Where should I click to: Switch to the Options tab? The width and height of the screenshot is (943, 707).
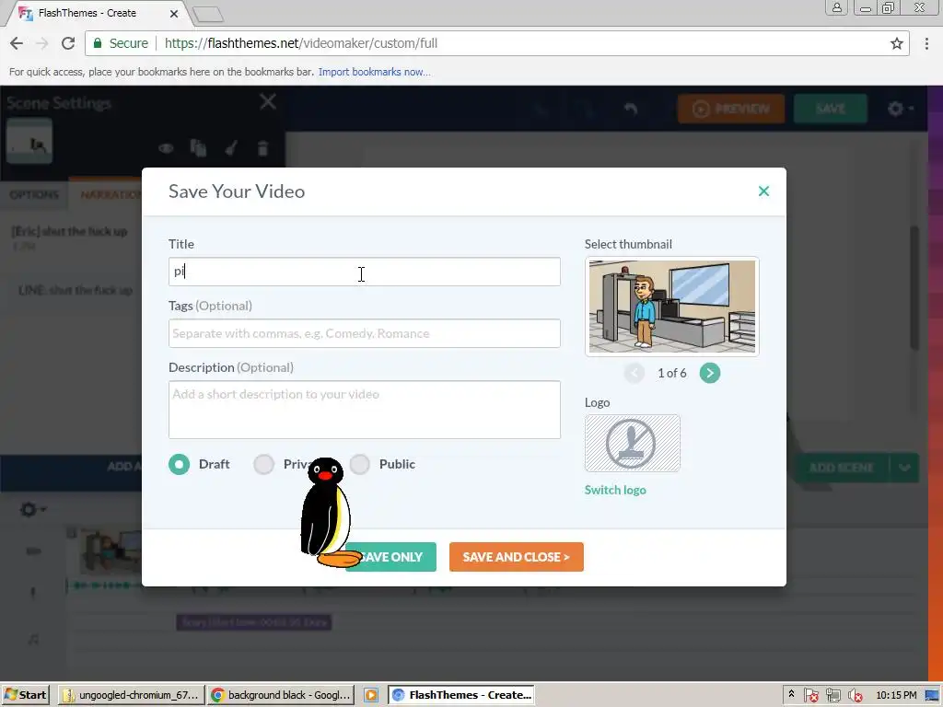click(34, 195)
